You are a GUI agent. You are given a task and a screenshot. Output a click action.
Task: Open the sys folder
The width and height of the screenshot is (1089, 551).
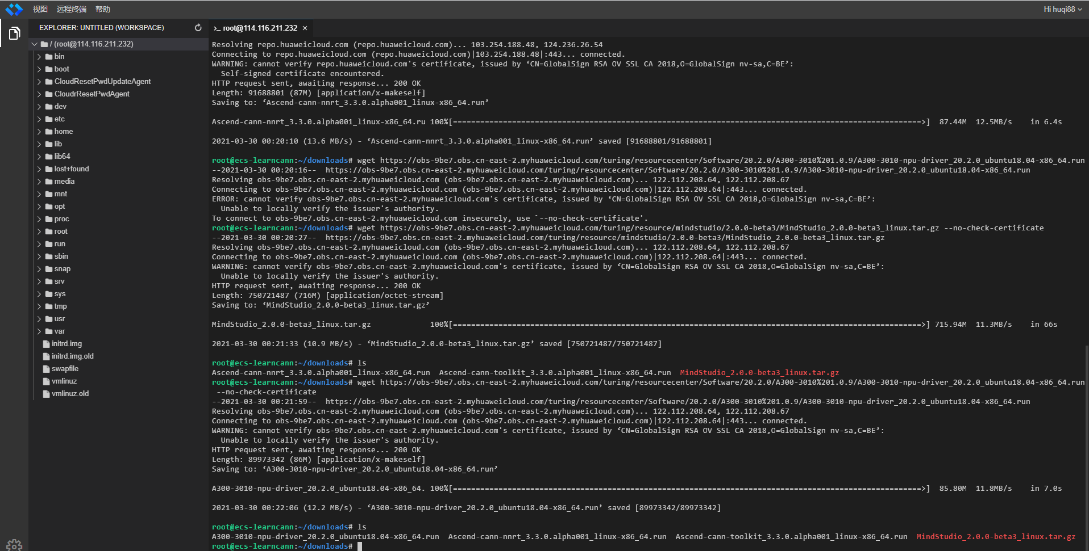click(60, 294)
